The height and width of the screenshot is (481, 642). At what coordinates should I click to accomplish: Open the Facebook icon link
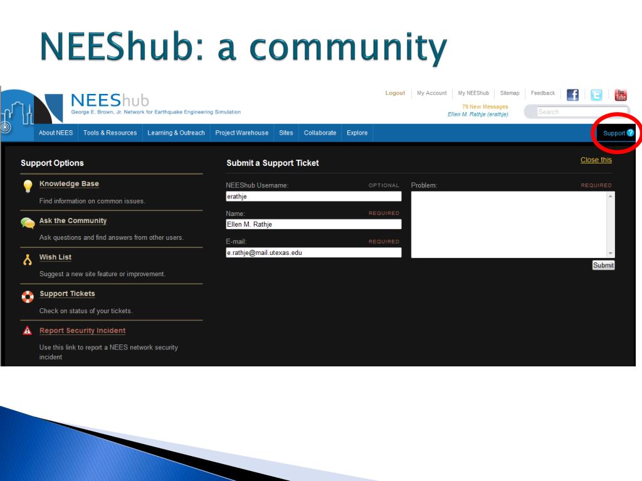click(572, 95)
